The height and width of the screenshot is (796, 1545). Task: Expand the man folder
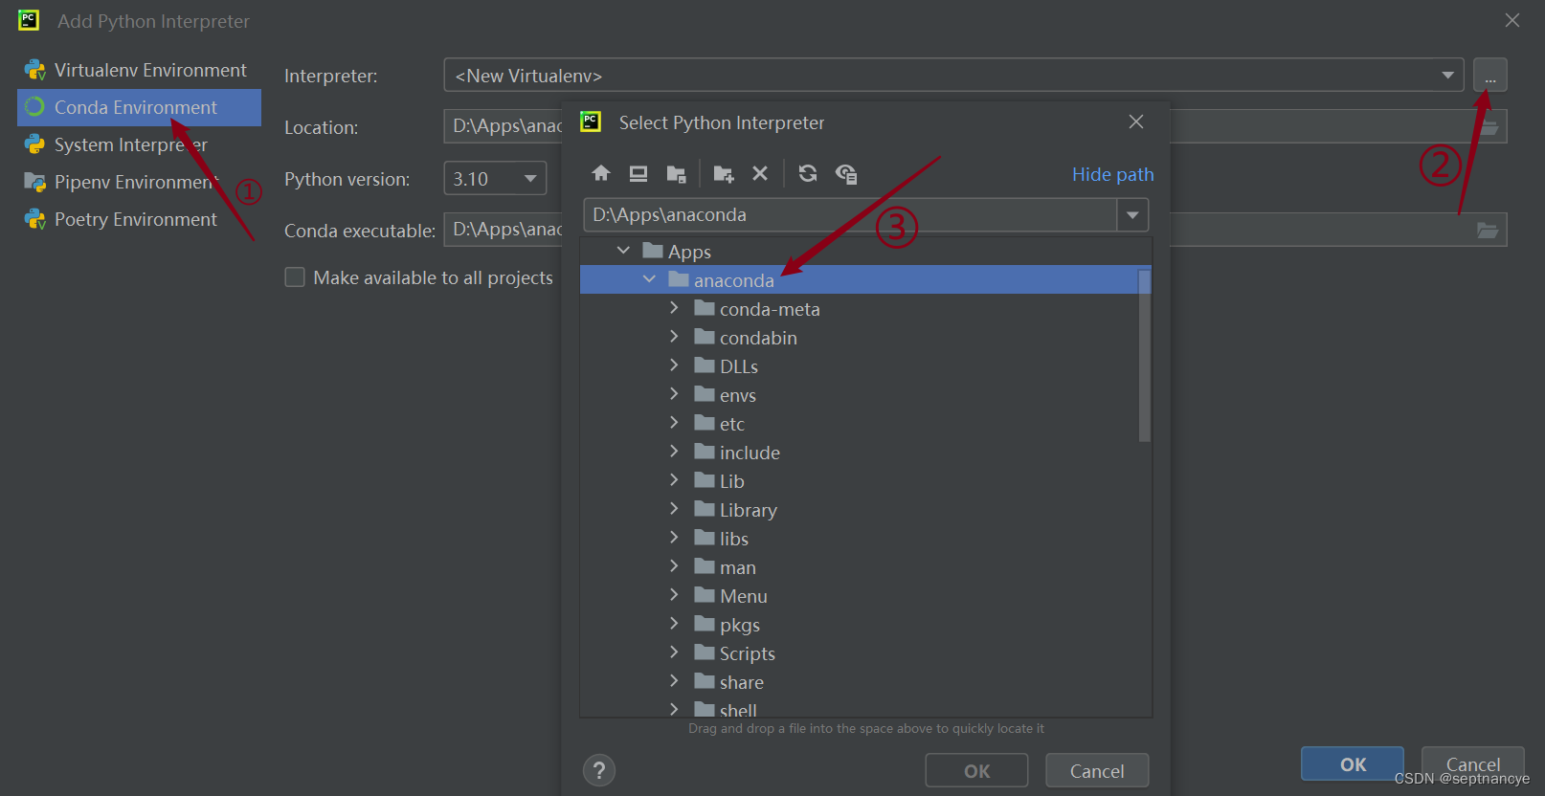pos(674,566)
